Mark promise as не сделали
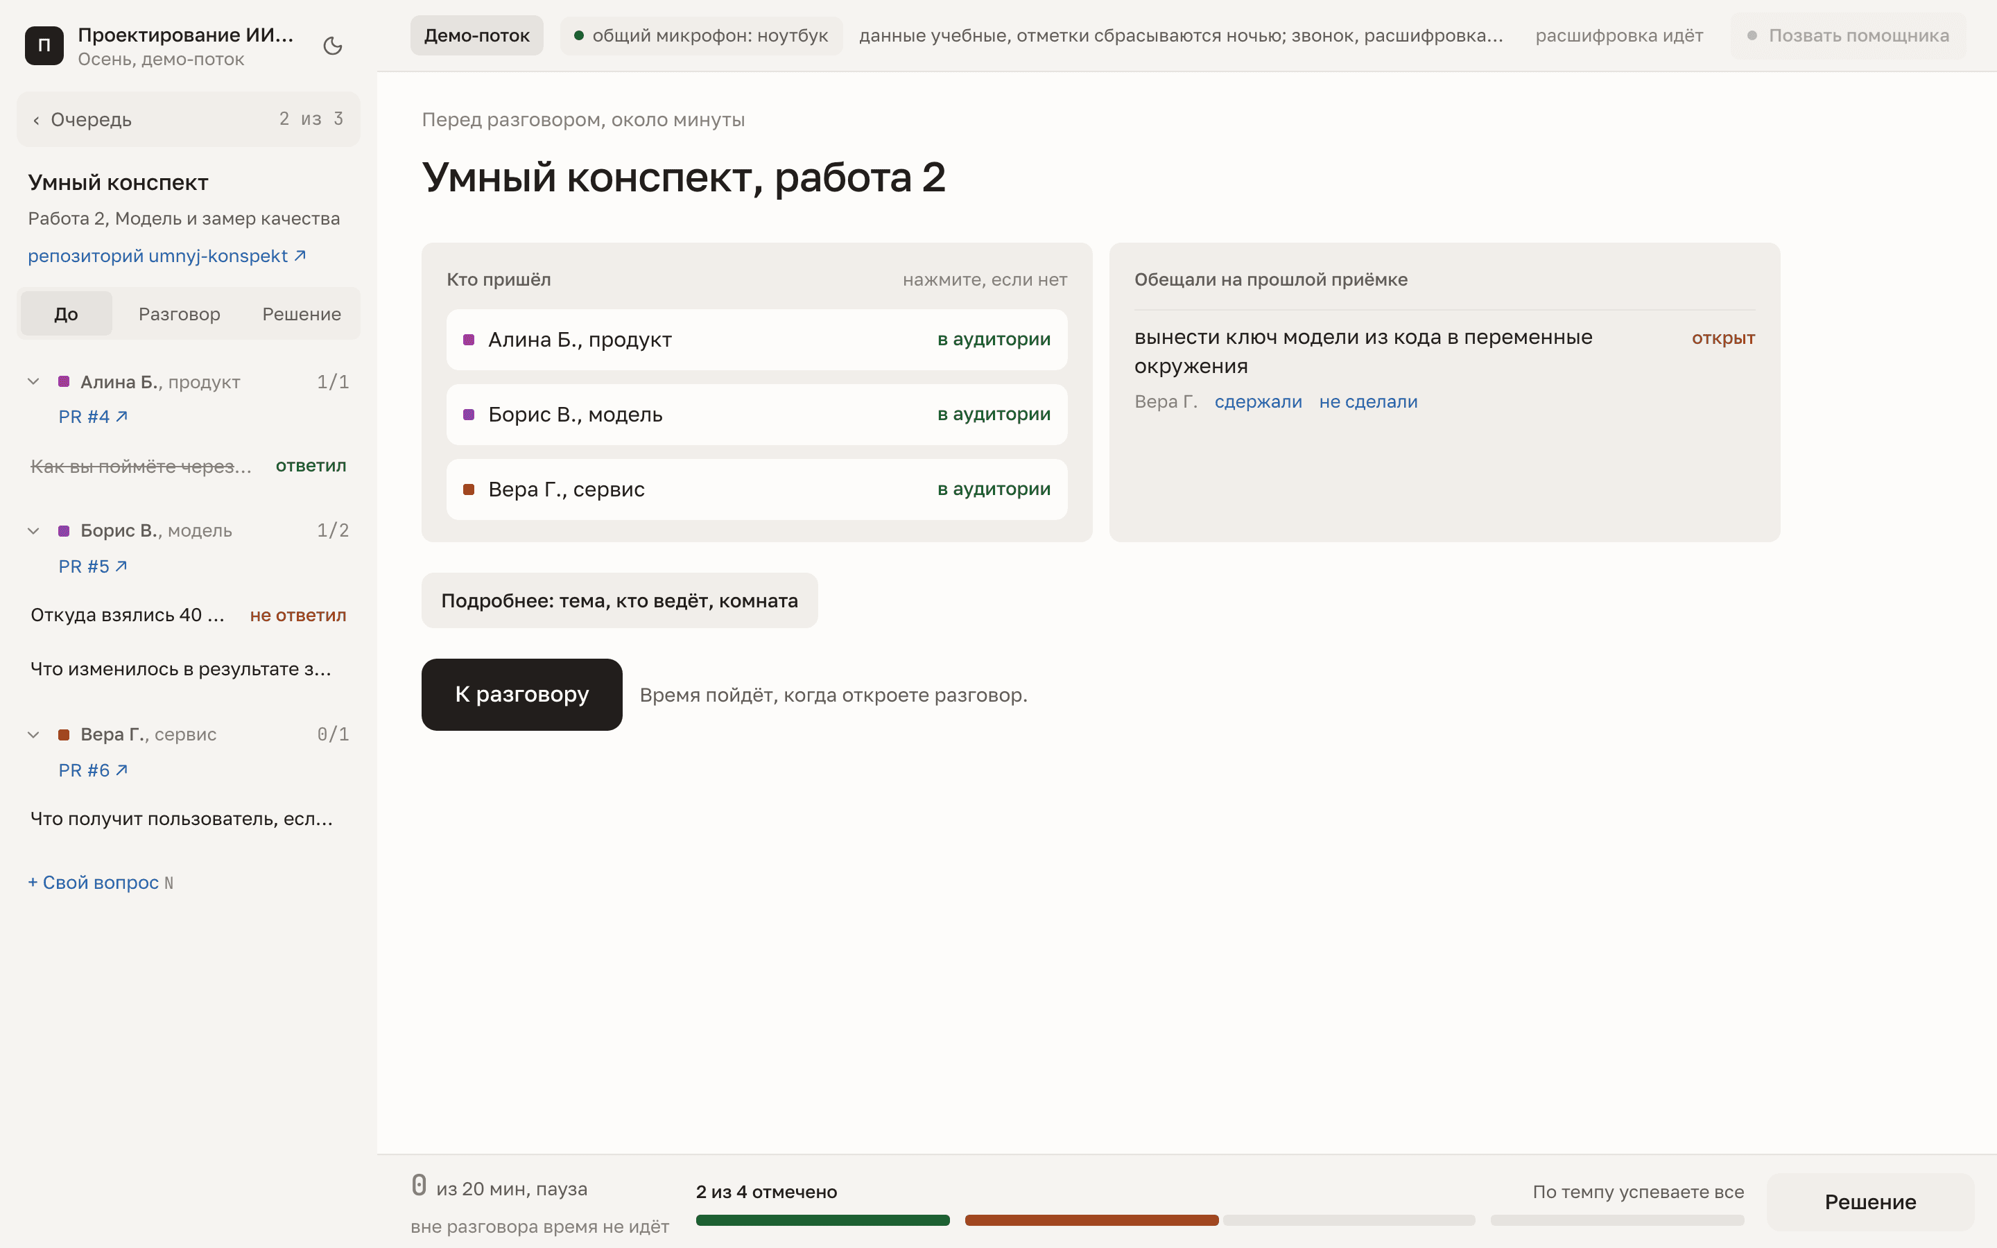The width and height of the screenshot is (1997, 1248). 1368,402
